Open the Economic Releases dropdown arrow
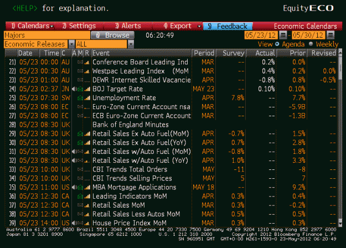Screen dimensions: 346x248 pyautogui.click(x=72, y=44)
